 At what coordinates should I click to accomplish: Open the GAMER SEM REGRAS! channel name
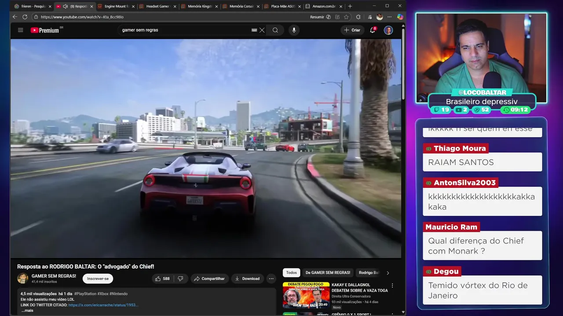click(54, 276)
